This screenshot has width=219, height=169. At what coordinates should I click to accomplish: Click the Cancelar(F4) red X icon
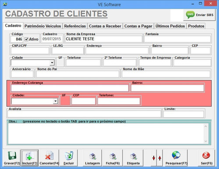pyautogui.click(x=49, y=155)
